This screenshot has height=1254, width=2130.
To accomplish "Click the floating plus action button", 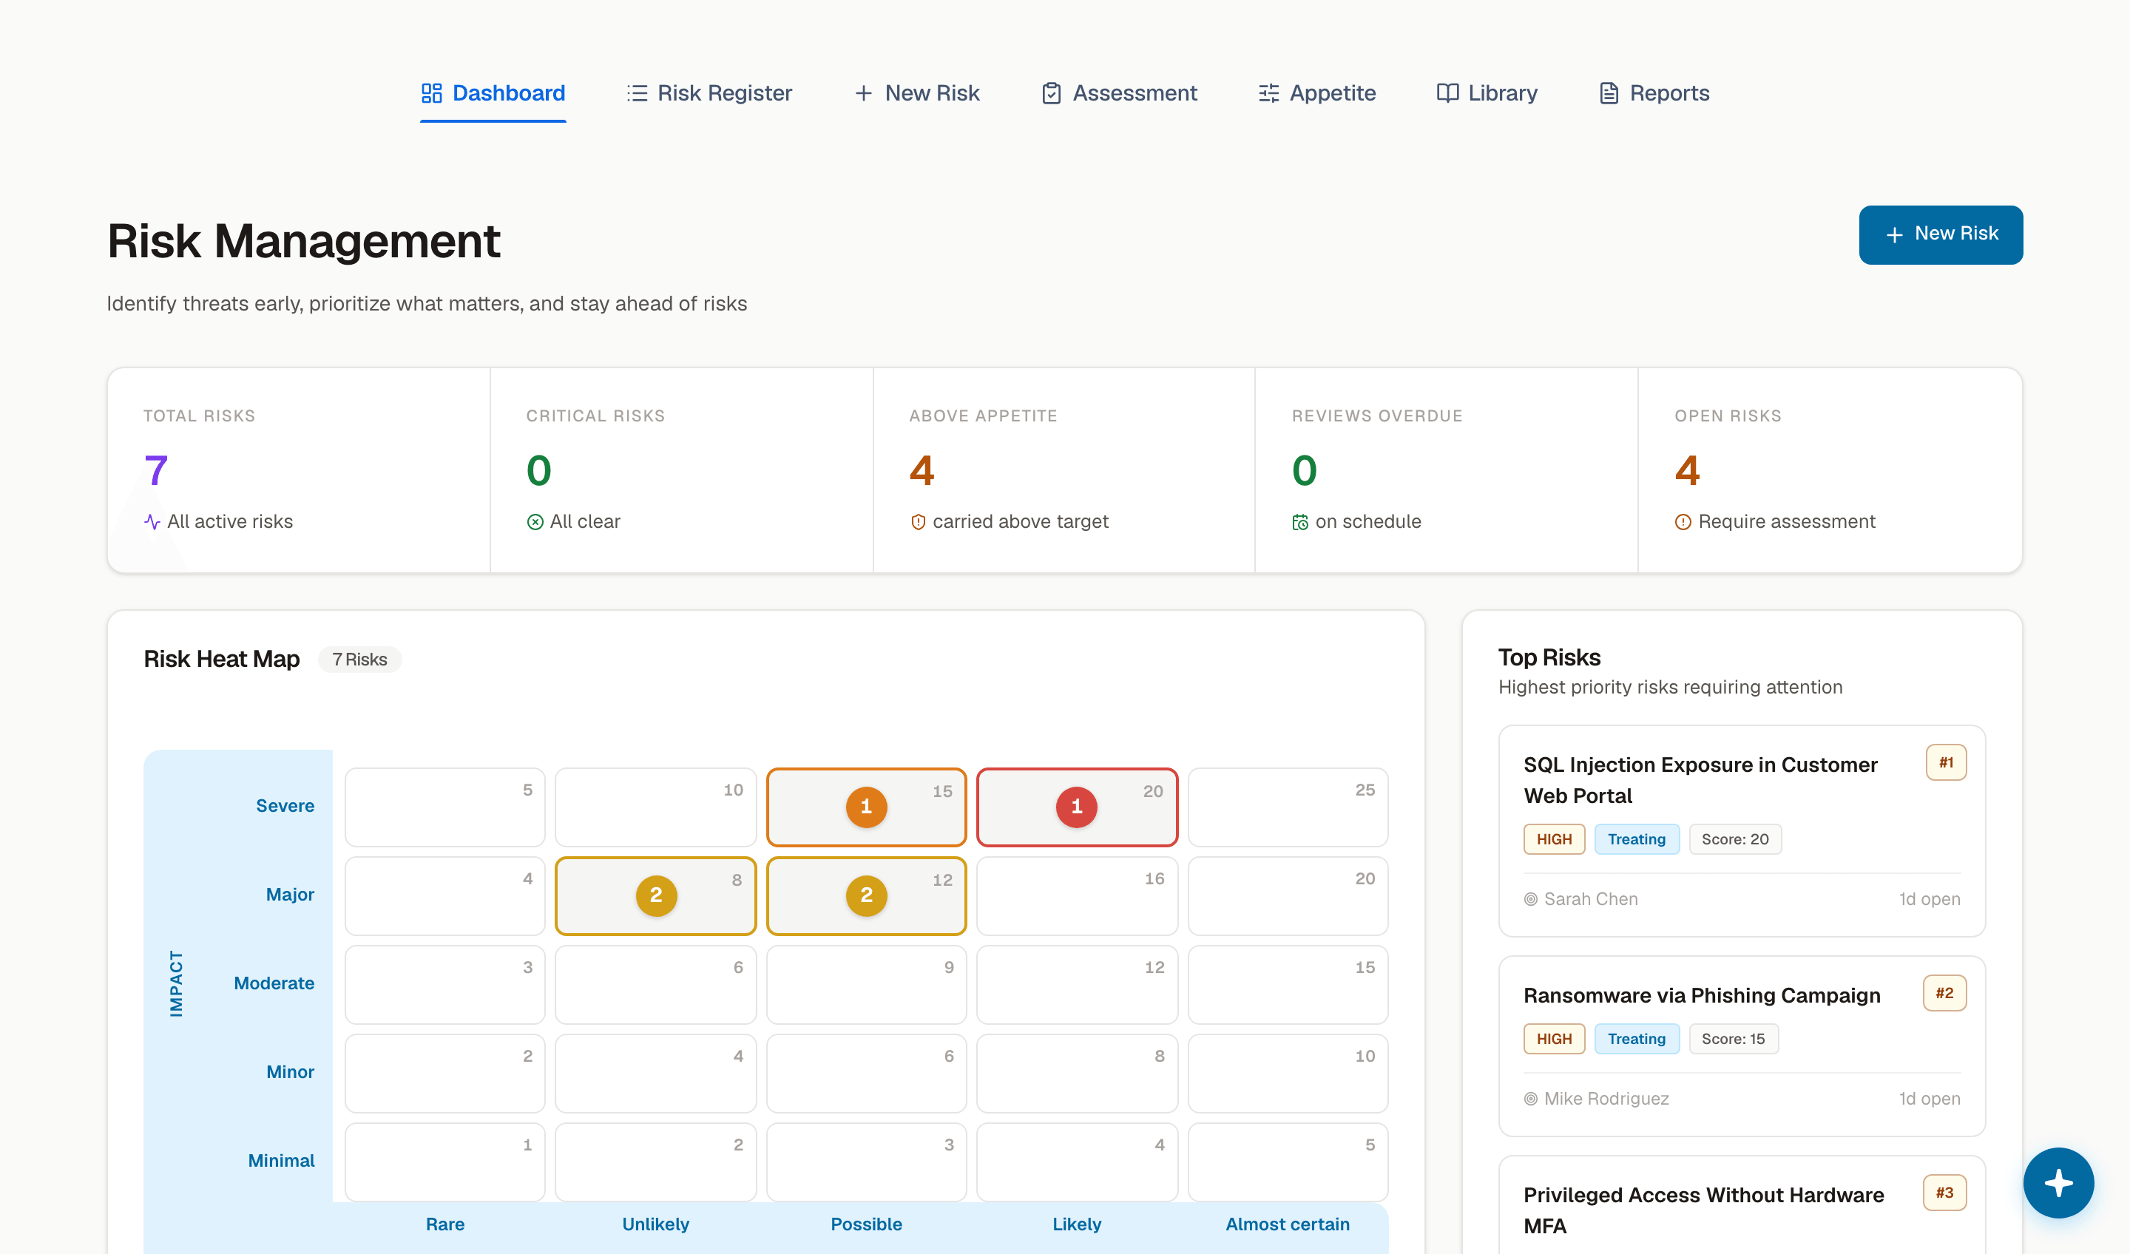I will coord(2058,1182).
